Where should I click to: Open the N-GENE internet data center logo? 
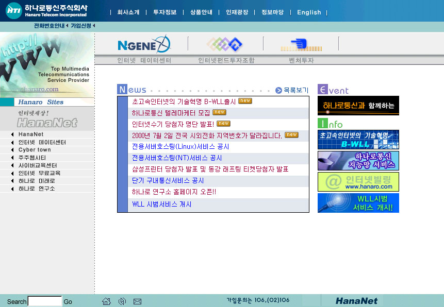coord(144,44)
